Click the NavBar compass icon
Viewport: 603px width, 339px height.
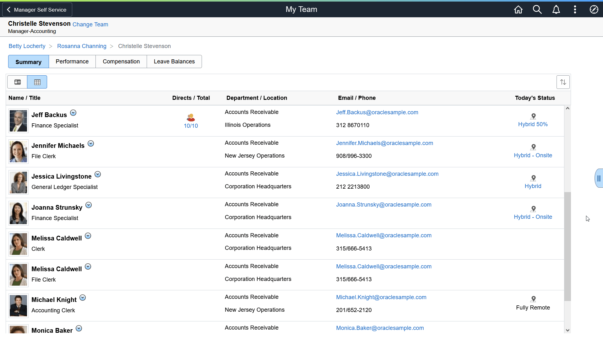pyautogui.click(x=594, y=10)
